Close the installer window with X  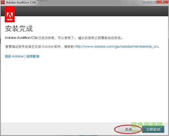(163, 2)
